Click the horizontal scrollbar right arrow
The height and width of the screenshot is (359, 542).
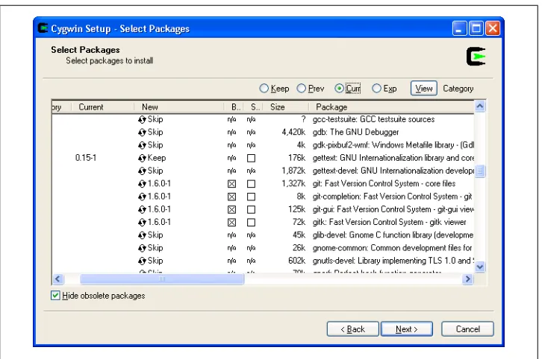[467, 279]
